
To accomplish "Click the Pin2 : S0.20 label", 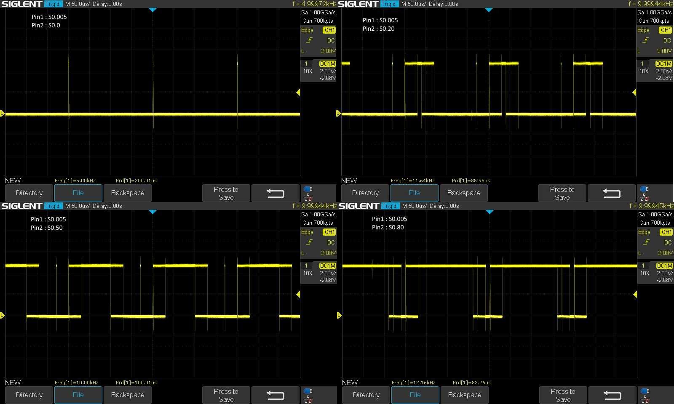I will click(379, 29).
